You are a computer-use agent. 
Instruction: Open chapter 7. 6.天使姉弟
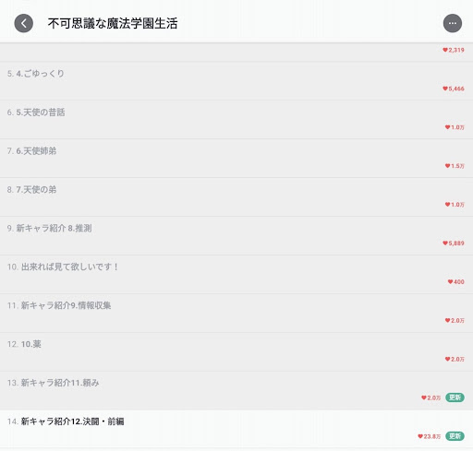click(x=236, y=159)
